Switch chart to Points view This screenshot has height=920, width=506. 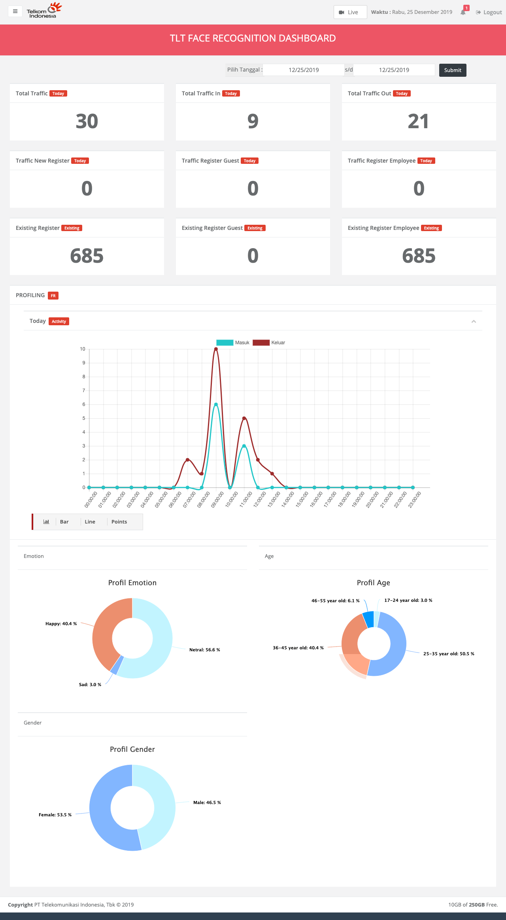point(119,522)
